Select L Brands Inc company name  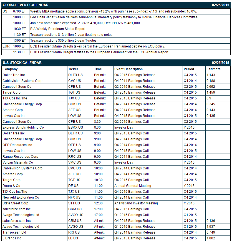(12, 238)
